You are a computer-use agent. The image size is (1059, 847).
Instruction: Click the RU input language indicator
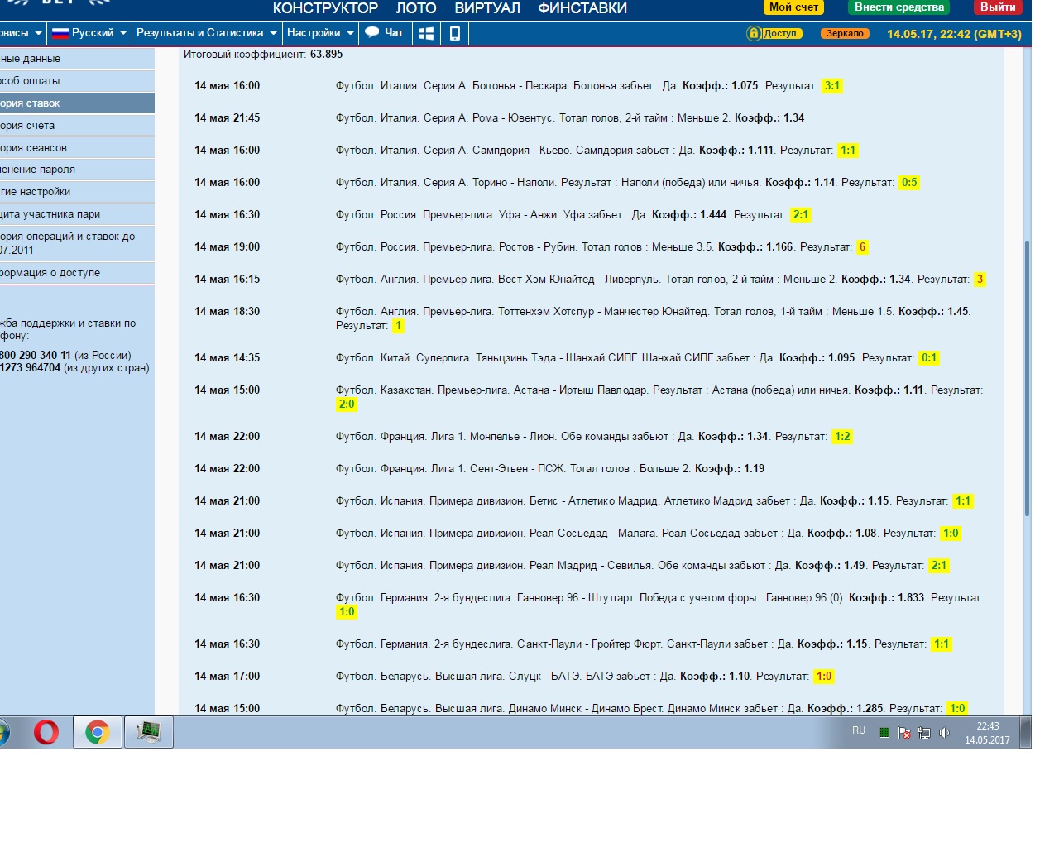tap(859, 730)
